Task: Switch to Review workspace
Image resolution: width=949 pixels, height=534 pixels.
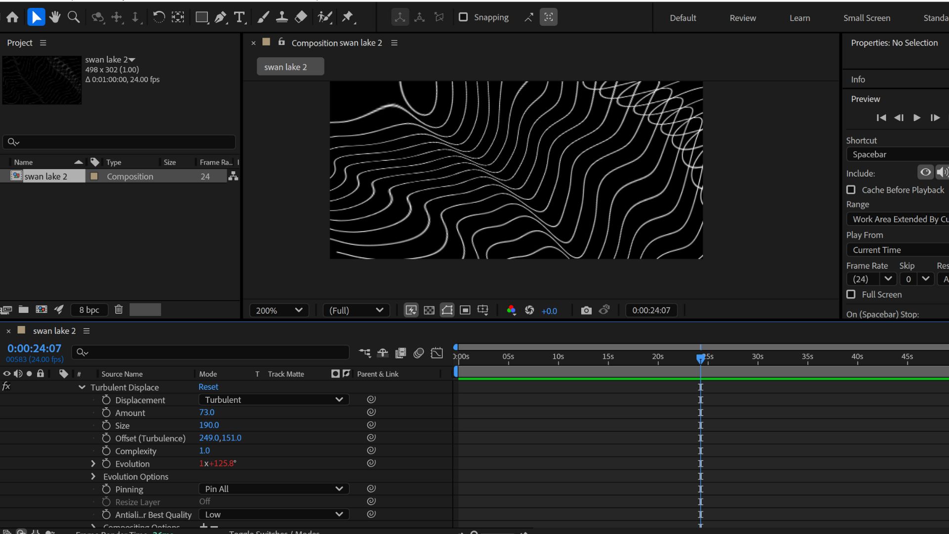Action: click(742, 18)
